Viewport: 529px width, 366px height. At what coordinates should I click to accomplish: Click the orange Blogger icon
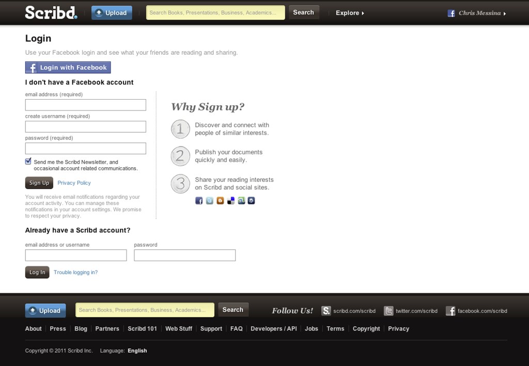pyautogui.click(x=220, y=201)
